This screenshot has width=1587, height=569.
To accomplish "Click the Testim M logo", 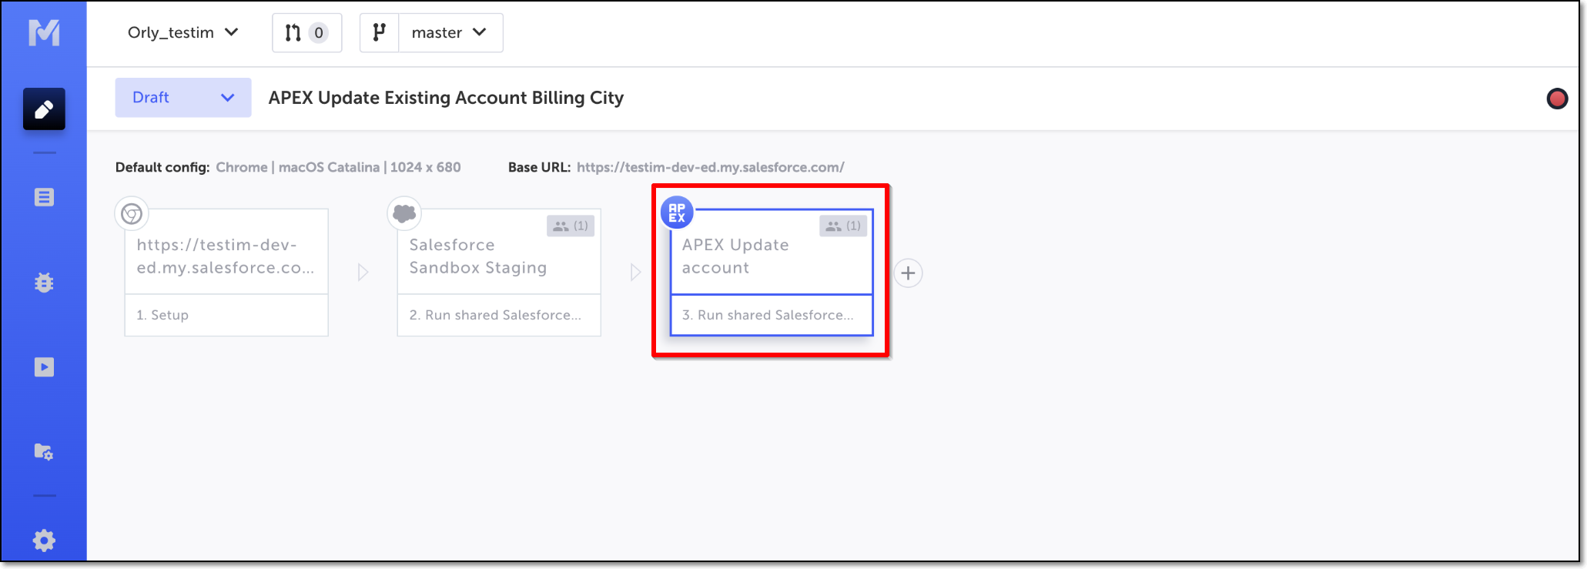I will (x=44, y=32).
